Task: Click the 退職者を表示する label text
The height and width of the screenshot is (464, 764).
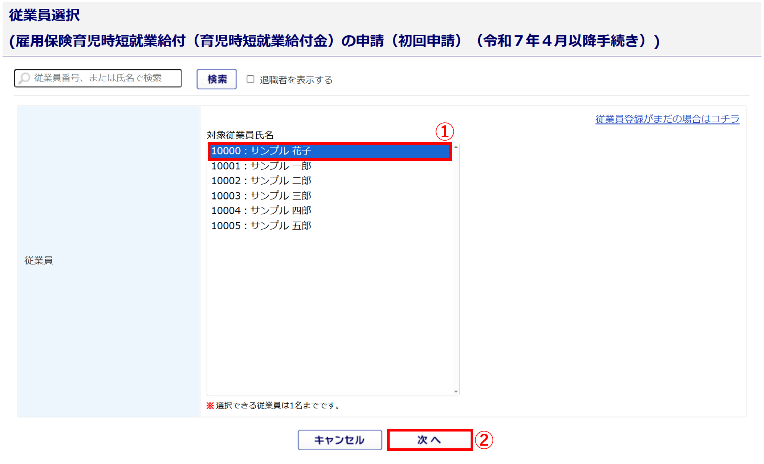Action: [x=296, y=80]
